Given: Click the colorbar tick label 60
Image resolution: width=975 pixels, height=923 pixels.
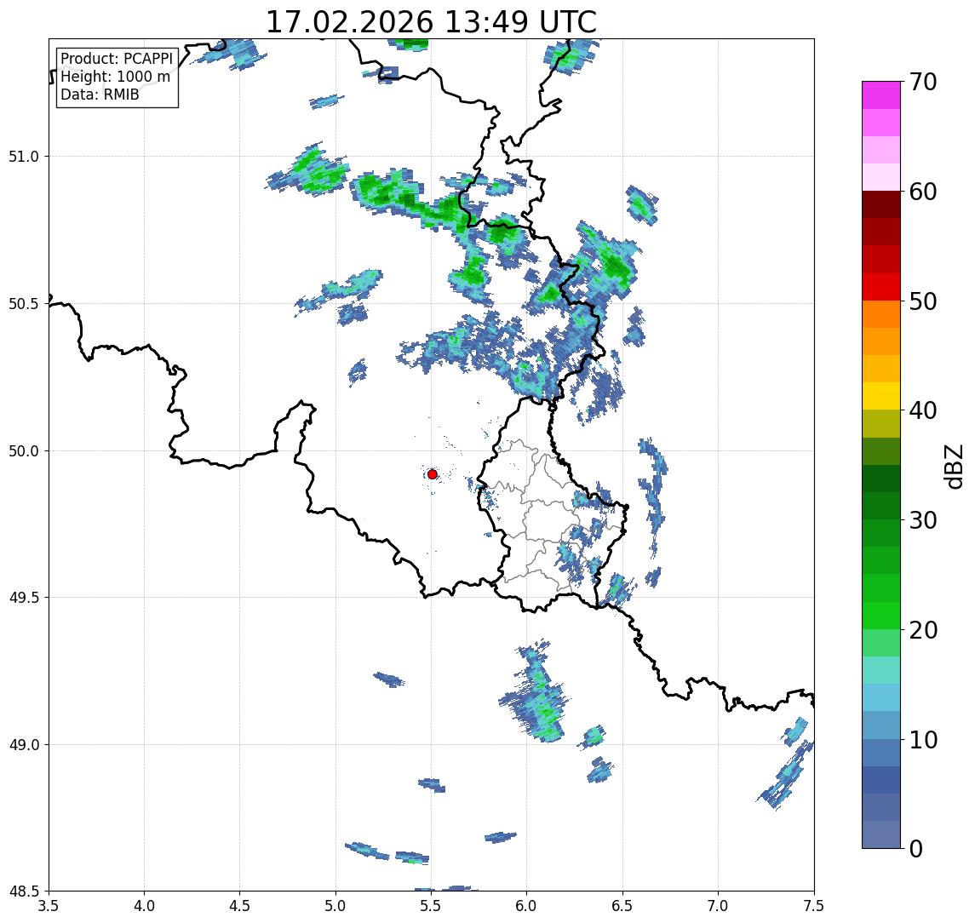Looking at the screenshot, I should pyautogui.click(x=923, y=192).
